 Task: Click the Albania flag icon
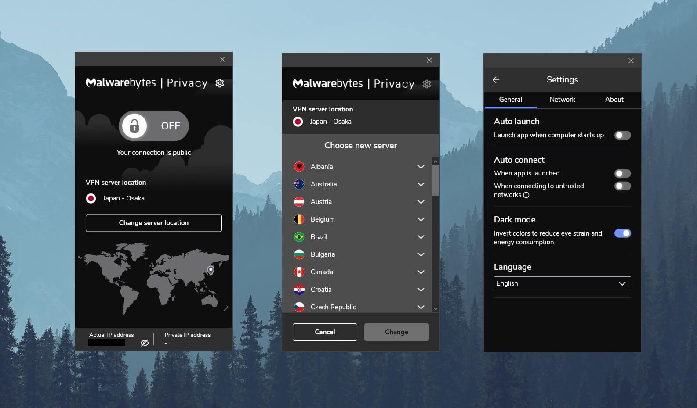point(299,167)
